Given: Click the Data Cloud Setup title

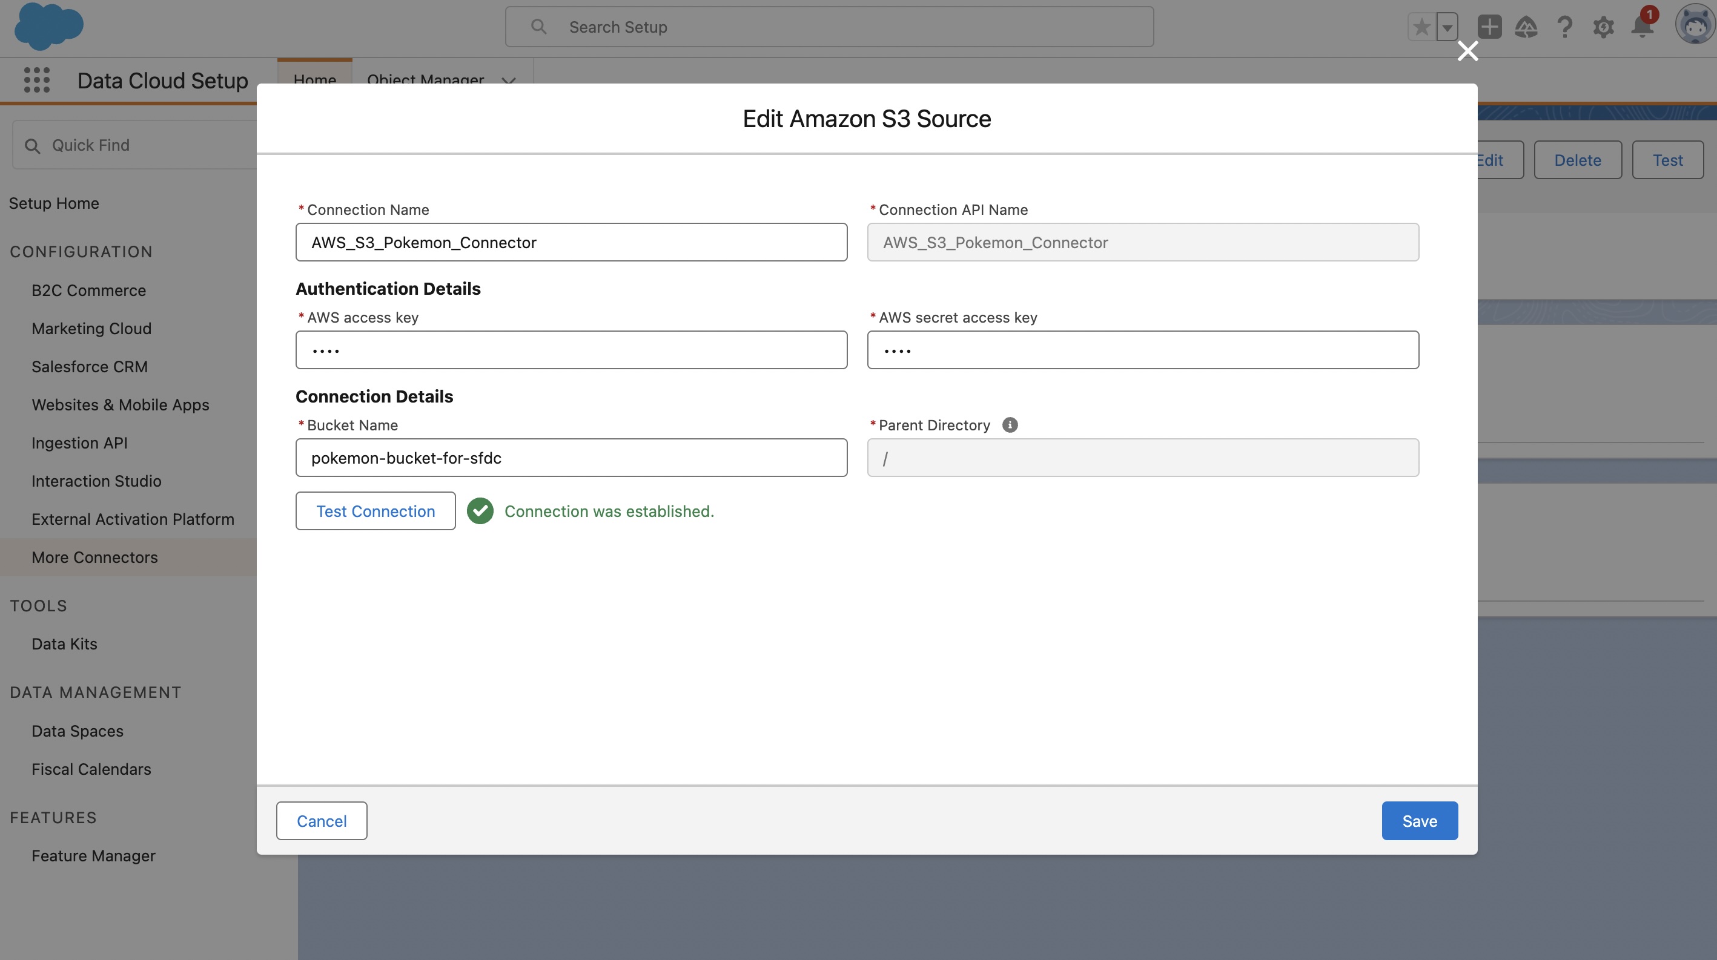Looking at the screenshot, I should coord(163,80).
